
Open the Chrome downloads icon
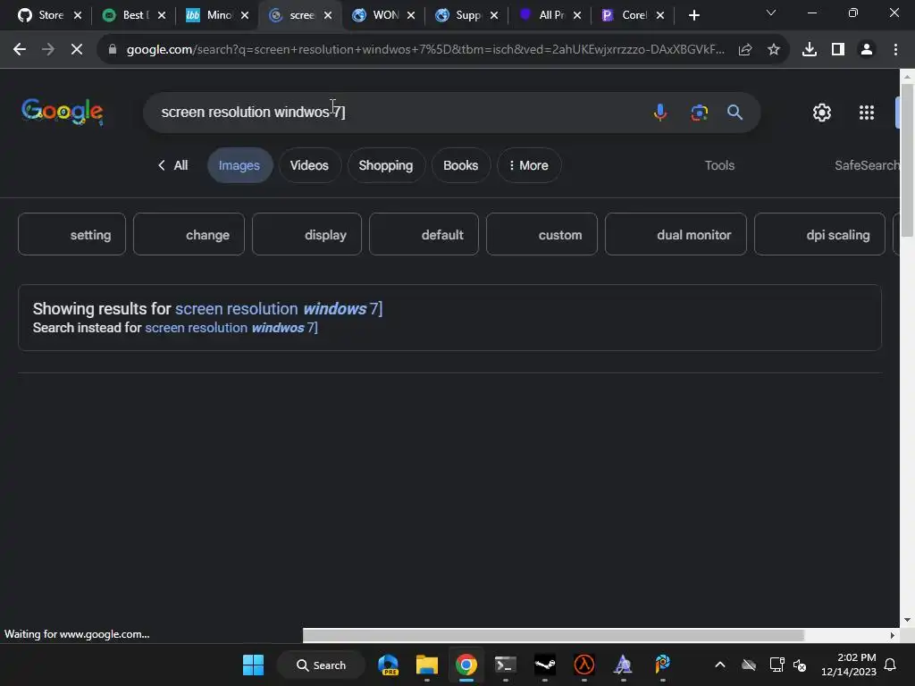[x=810, y=50]
